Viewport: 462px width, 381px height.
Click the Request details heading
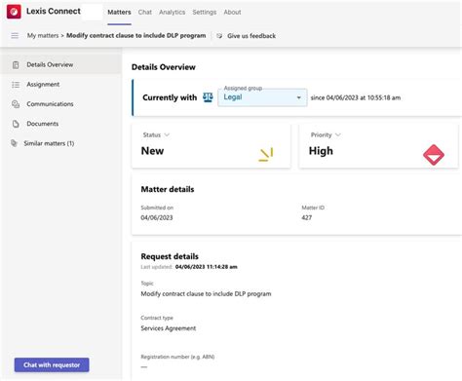point(170,256)
